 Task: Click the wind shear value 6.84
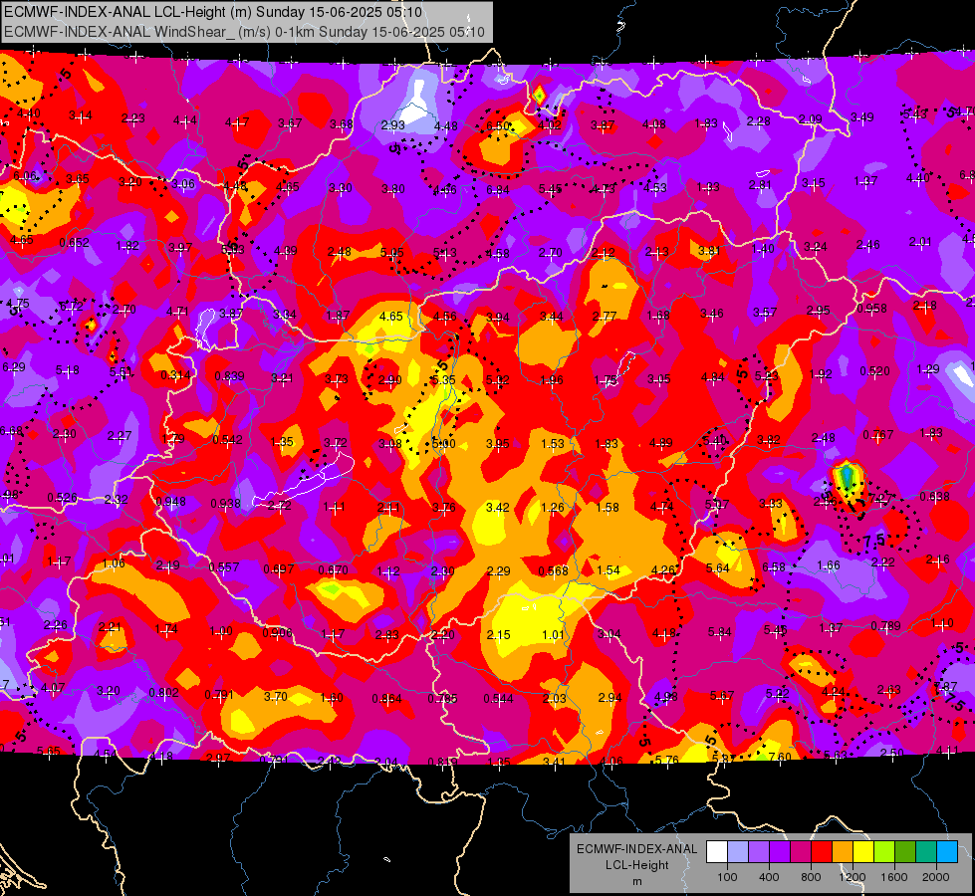(498, 189)
